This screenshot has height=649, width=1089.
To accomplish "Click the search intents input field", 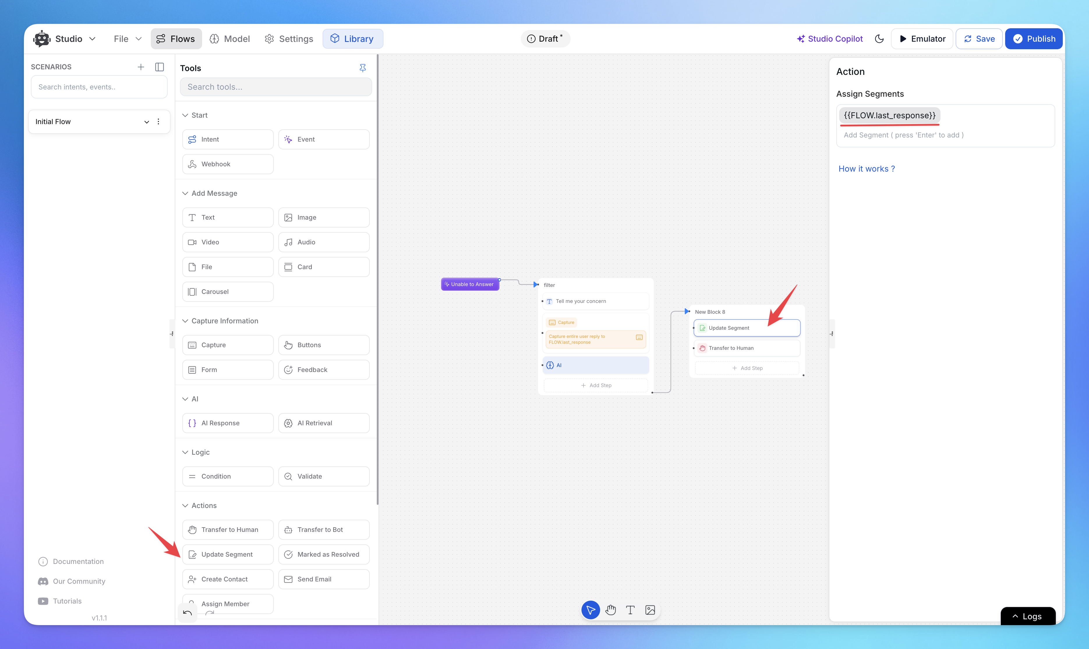I will [x=99, y=87].
